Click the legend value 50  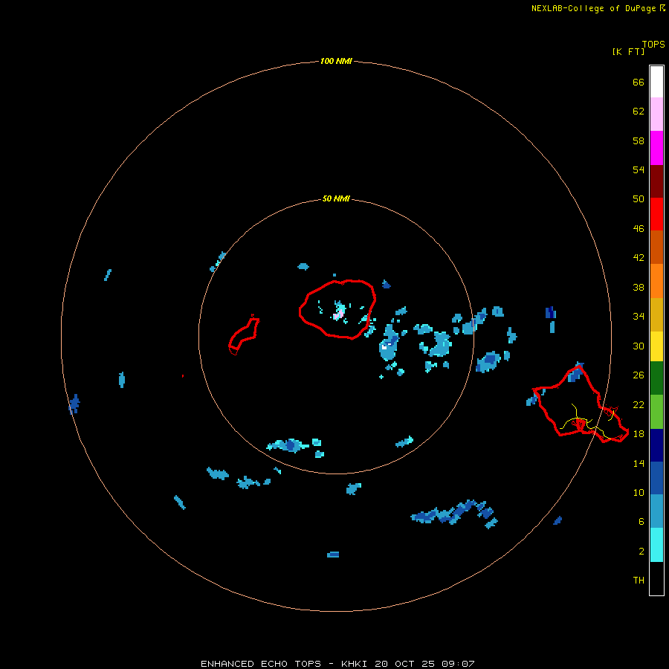coord(639,198)
